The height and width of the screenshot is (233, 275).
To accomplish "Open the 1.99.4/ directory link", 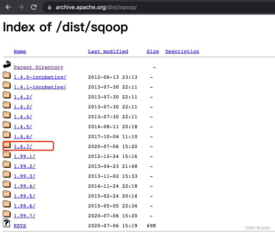I will (x=25, y=186).
